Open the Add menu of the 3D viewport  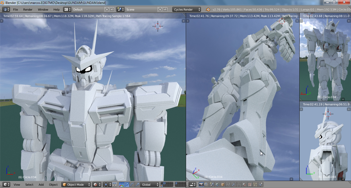coord(41,185)
